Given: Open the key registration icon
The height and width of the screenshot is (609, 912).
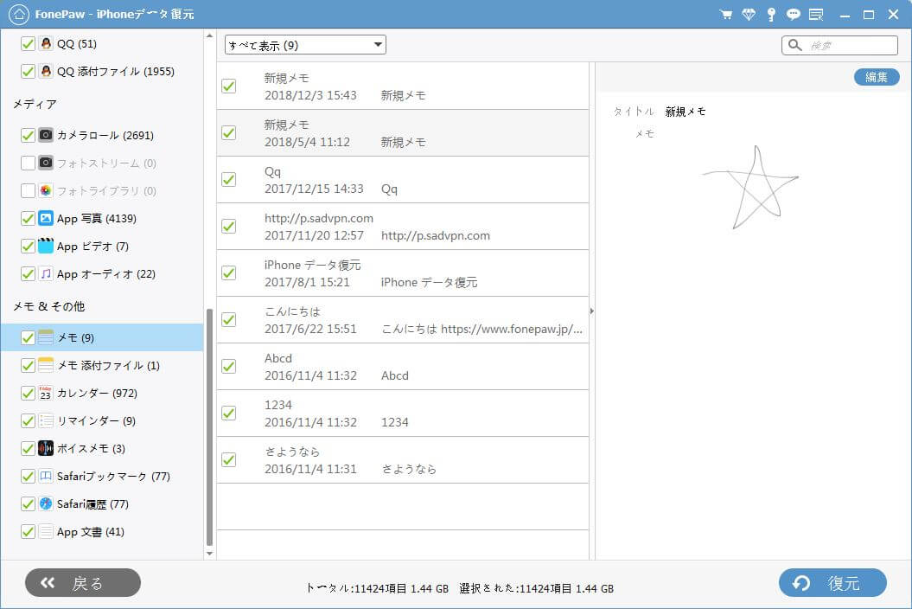Looking at the screenshot, I should (771, 15).
